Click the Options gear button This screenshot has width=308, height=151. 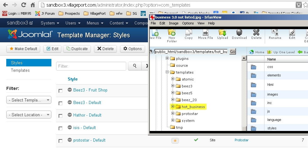tap(133, 49)
